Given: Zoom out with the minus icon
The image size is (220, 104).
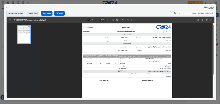Looking at the screenshot, I should tap(98, 20).
